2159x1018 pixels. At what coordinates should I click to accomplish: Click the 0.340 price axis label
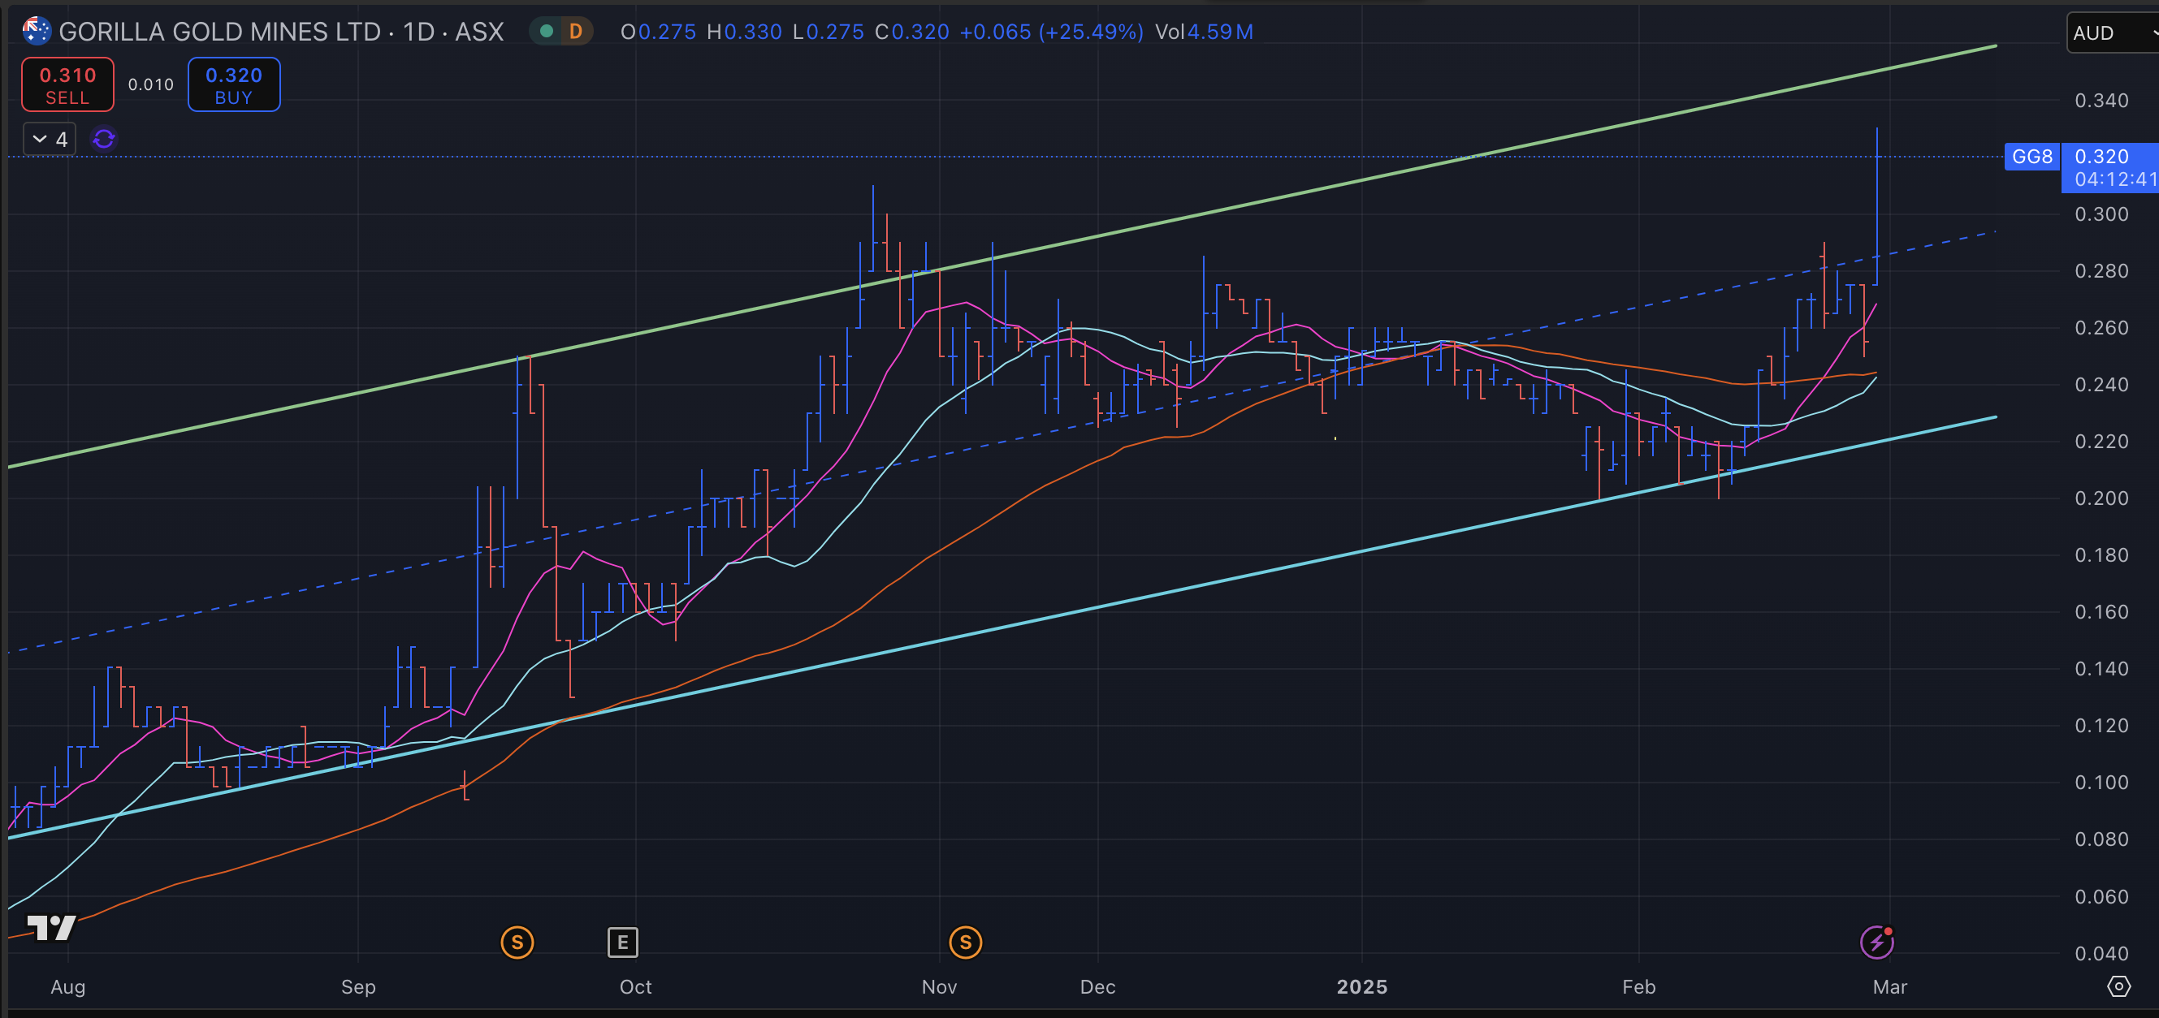pyautogui.click(x=2101, y=101)
